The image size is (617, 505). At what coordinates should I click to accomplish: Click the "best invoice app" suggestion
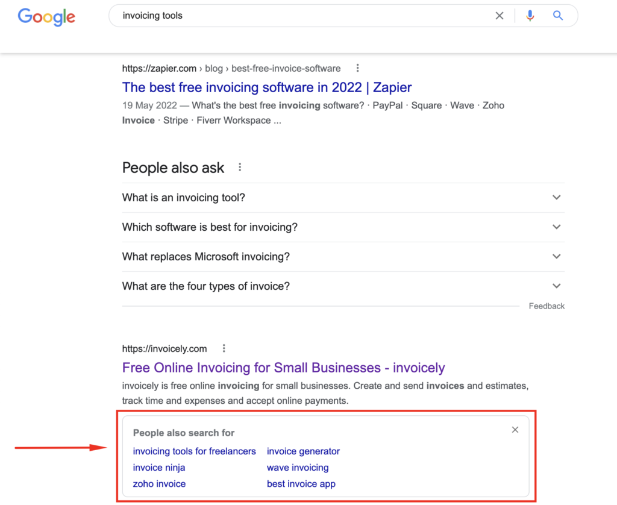(301, 484)
